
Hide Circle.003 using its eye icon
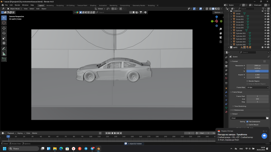265,22
